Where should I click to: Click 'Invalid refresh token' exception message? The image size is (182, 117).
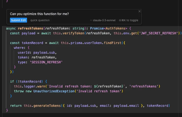99,91
